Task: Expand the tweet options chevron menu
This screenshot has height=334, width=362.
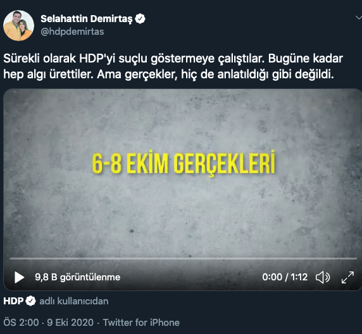Action: pos(359,18)
